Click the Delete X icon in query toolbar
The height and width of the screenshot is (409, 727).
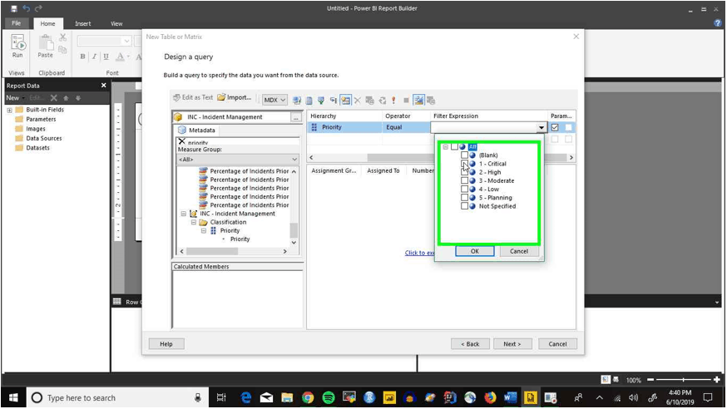[x=358, y=100]
